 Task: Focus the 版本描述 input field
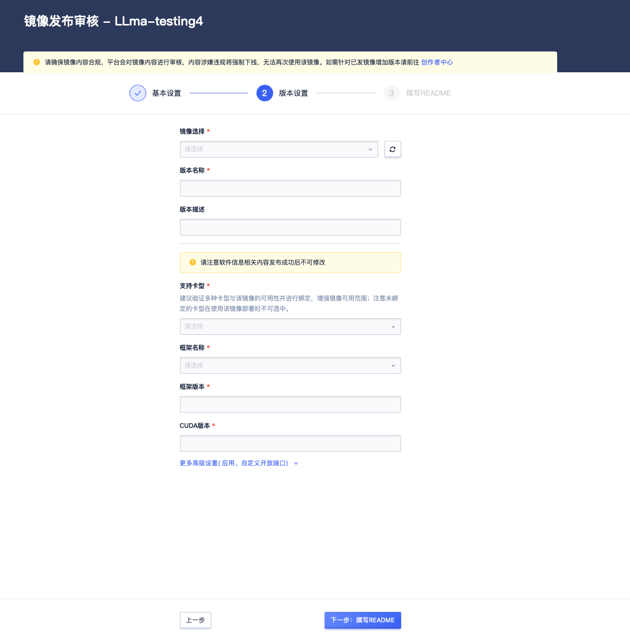(x=290, y=227)
